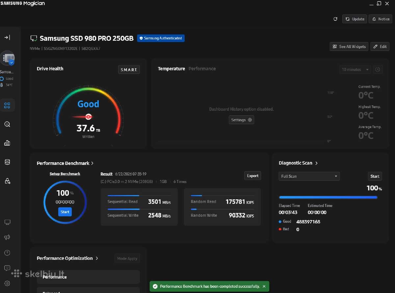
Task: Click the history clock icon beside dropdown
Action: (x=378, y=70)
